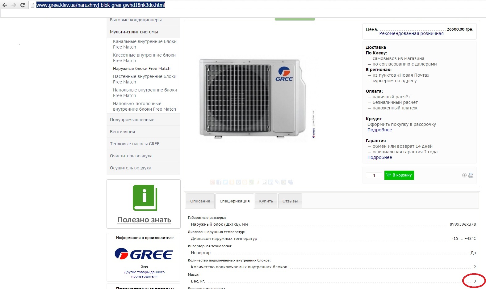This screenshot has height=289, width=486.
Task: Share via the LiveJournal pencil icon
Action: (277, 182)
